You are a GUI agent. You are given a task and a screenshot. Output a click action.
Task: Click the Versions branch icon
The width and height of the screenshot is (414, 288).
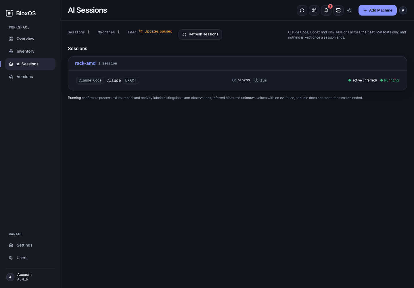(x=11, y=77)
